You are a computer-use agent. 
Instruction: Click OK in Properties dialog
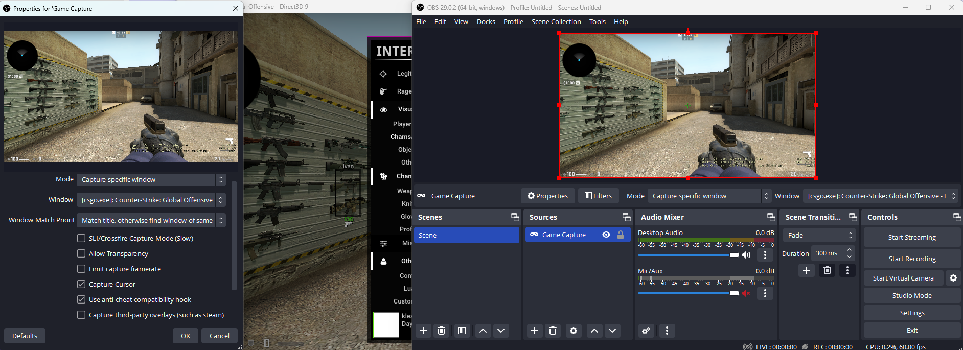pos(186,336)
